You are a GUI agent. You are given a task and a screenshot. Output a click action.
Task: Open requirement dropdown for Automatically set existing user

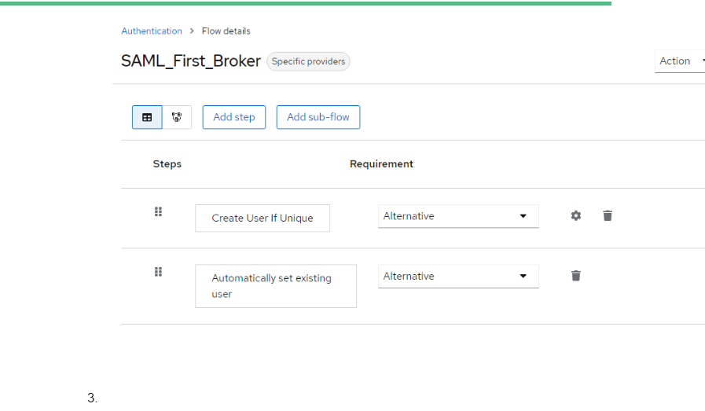[x=458, y=276]
